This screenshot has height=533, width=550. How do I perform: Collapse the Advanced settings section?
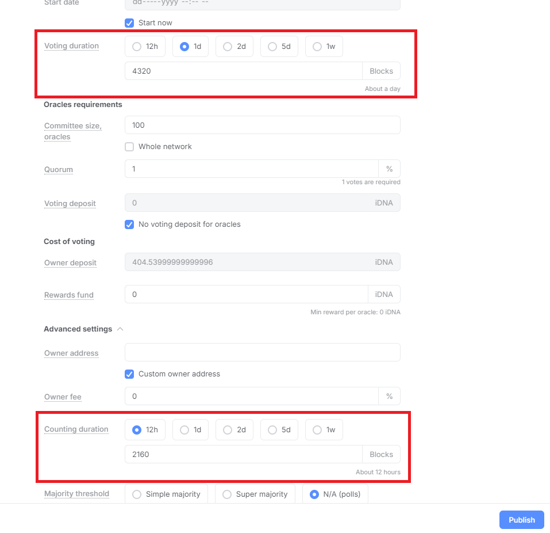coord(120,329)
